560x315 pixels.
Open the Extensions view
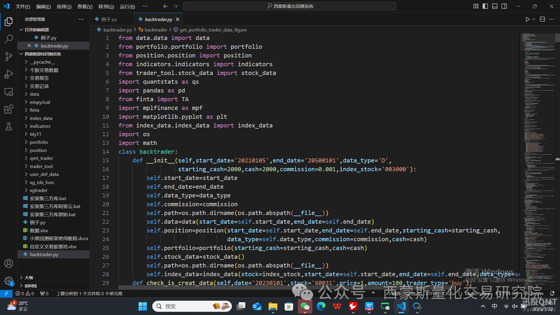9,109
